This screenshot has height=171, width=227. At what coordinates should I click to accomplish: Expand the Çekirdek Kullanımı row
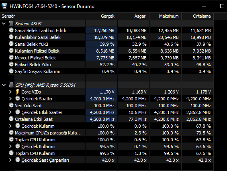(x=10, y=147)
